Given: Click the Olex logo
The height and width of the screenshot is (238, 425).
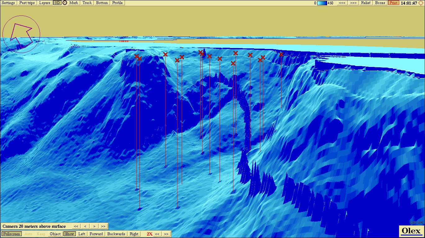Looking at the screenshot, I should point(411,231).
